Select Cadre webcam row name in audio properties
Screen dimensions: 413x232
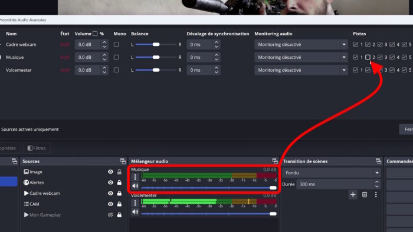[21, 44]
